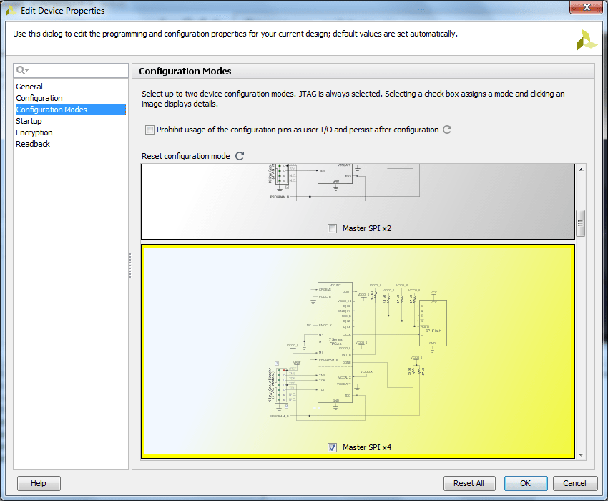Click the Reset All button
The width and height of the screenshot is (608, 501).
coord(469,483)
